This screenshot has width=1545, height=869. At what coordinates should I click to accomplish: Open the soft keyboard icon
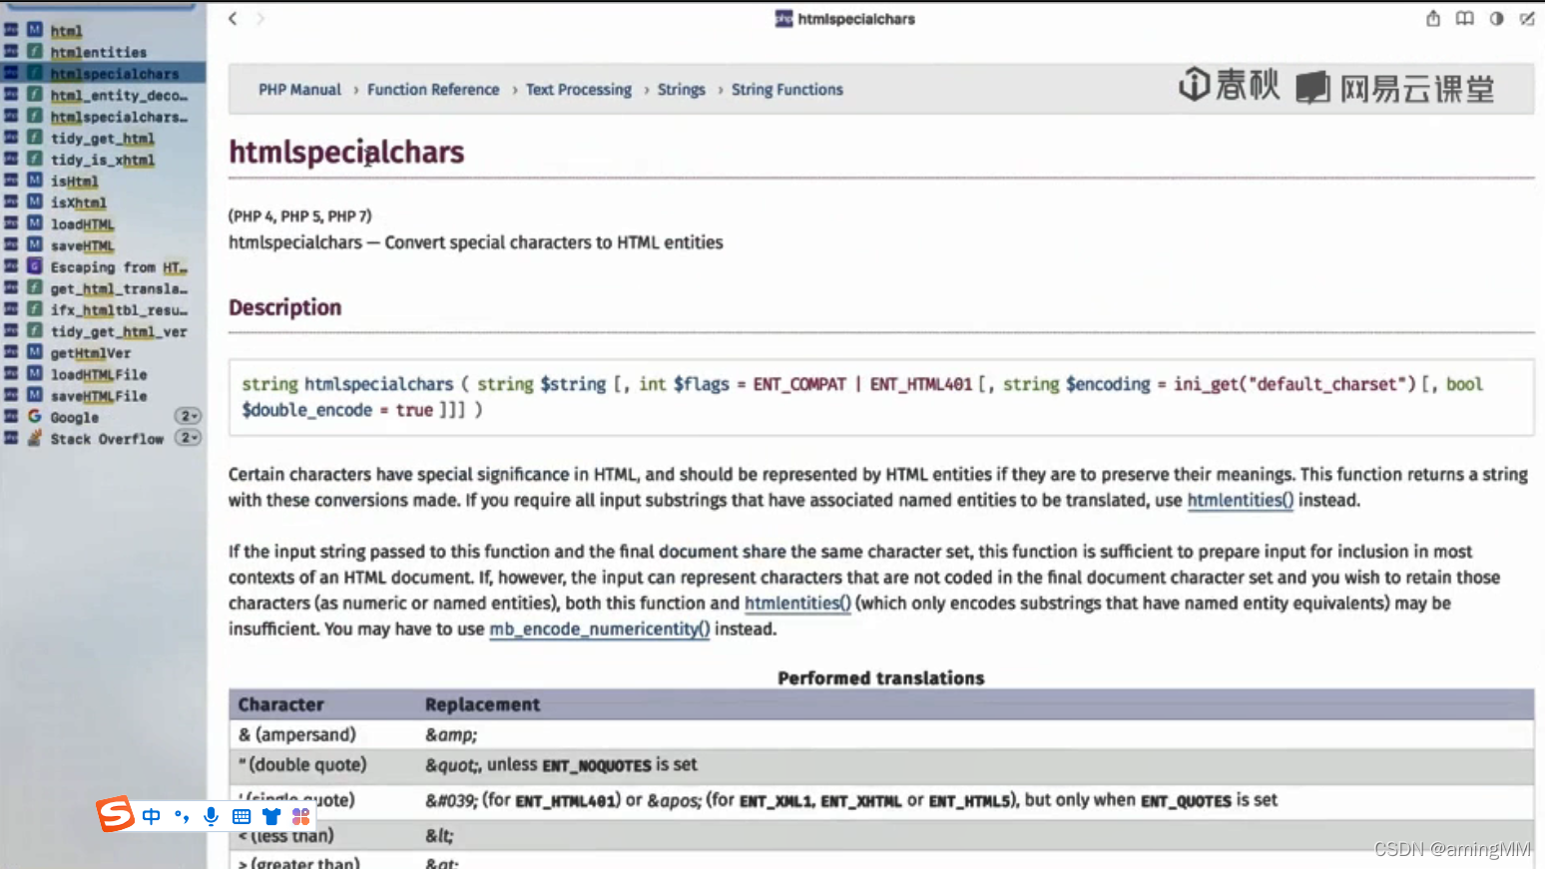pyautogui.click(x=242, y=816)
